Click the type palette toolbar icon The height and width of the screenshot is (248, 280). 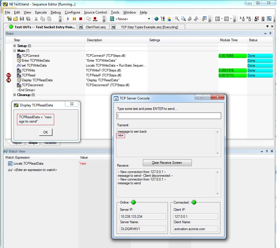coord(163,18)
